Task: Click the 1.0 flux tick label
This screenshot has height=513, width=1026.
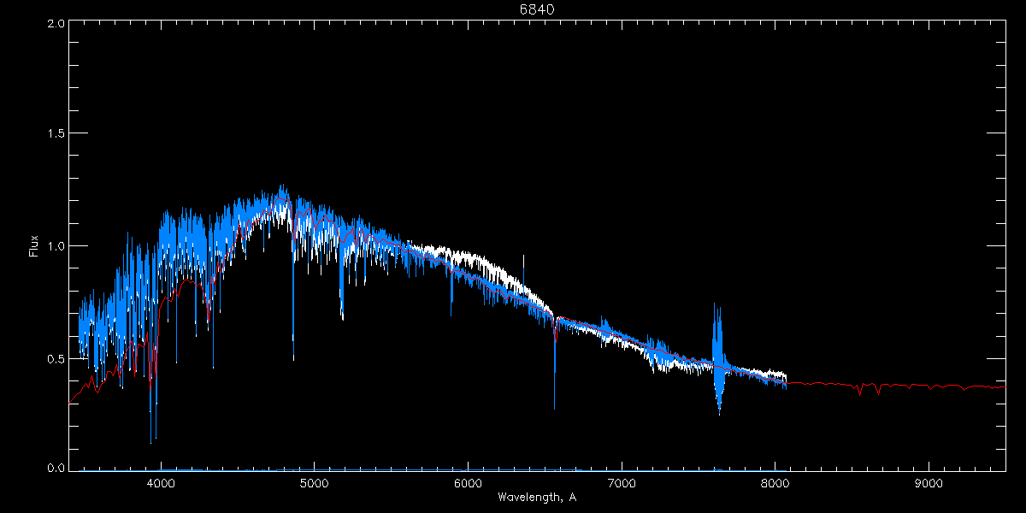Action: click(56, 246)
